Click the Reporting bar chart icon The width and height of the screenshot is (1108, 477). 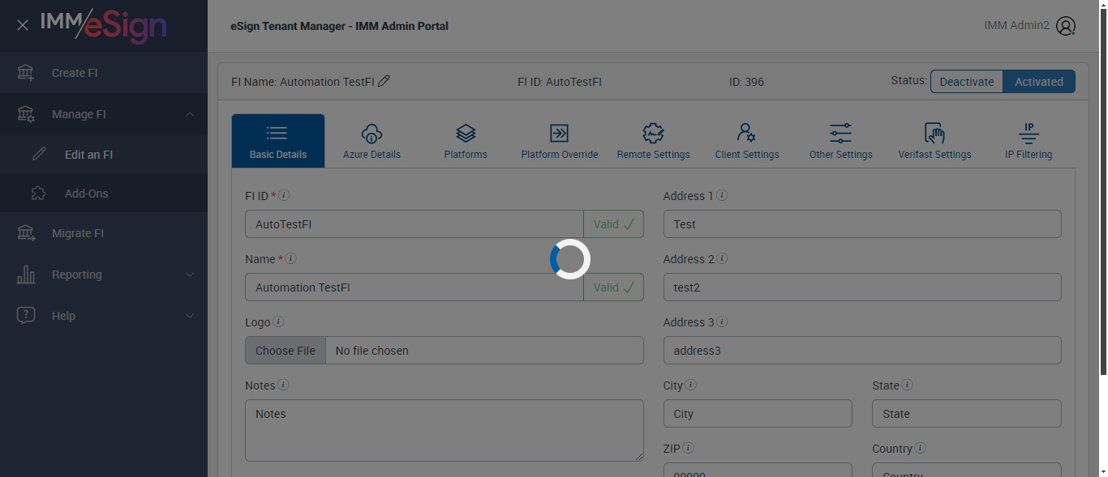26,275
